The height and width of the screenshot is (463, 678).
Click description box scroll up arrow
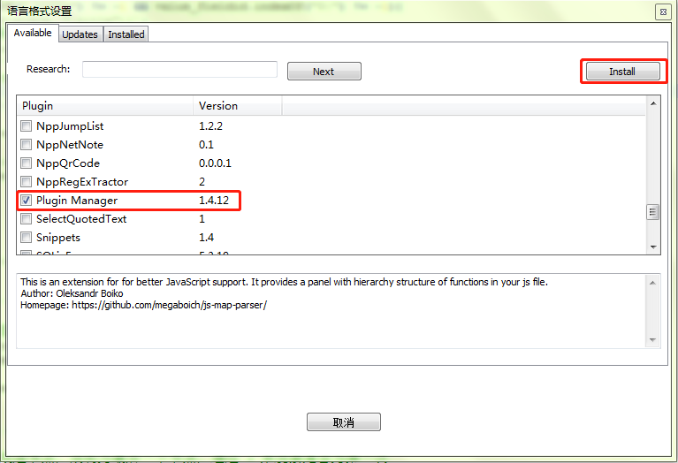tap(652, 283)
